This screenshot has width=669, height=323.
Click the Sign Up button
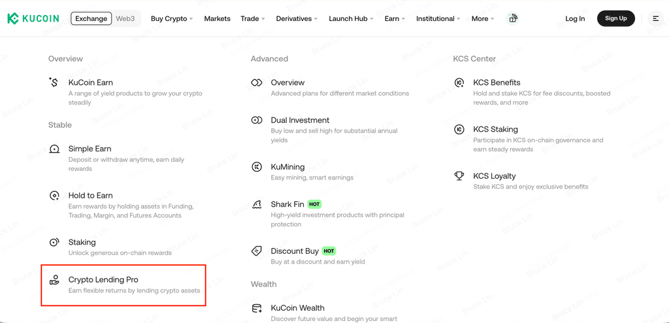pyautogui.click(x=615, y=19)
